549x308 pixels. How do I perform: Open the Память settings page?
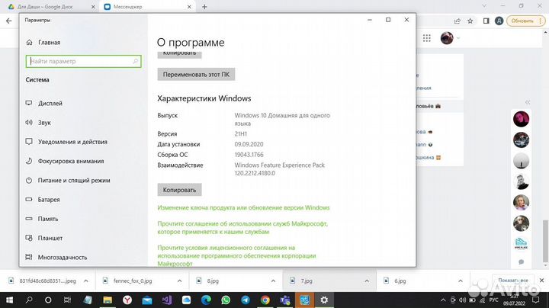pyautogui.click(x=42, y=219)
